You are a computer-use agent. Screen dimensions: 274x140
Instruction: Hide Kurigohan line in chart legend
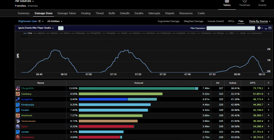click(179, 33)
